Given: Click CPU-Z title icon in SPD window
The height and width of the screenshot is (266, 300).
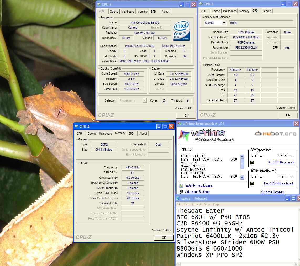Looking at the screenshot, I should tap(201, 4).
